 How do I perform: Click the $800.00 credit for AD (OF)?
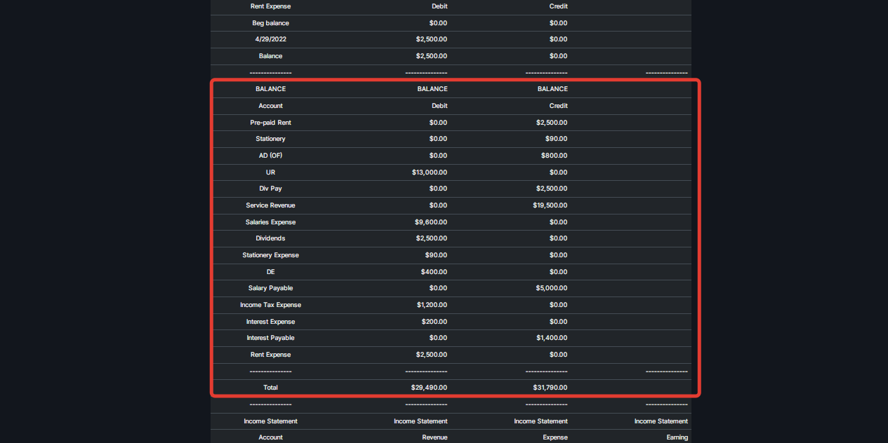[554, 156]
